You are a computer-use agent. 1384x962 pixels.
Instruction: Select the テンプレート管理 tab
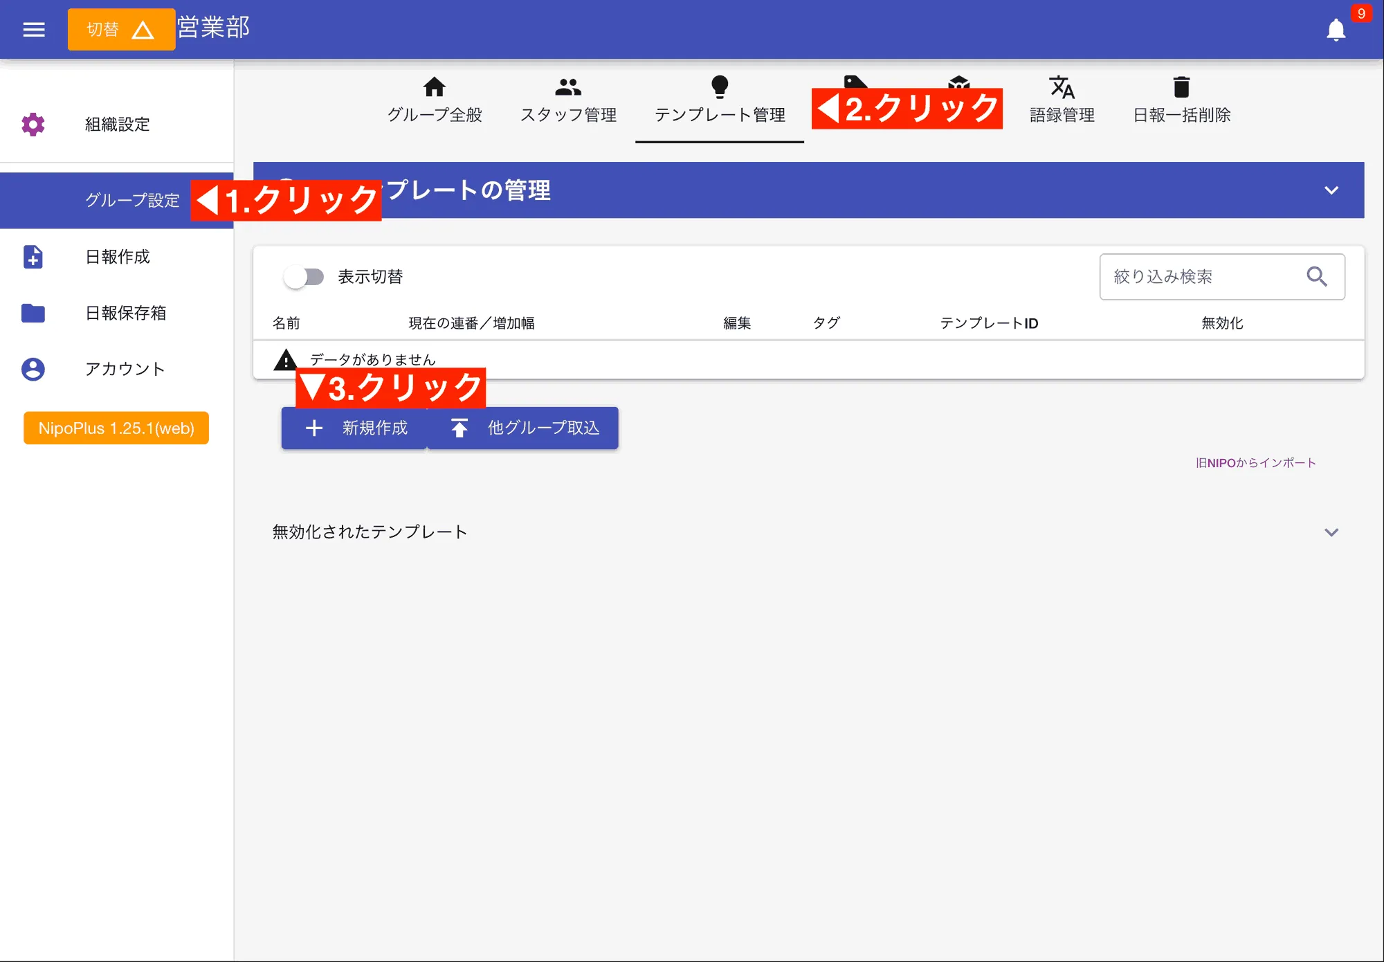pyautogui.click(x=720, y=100)
